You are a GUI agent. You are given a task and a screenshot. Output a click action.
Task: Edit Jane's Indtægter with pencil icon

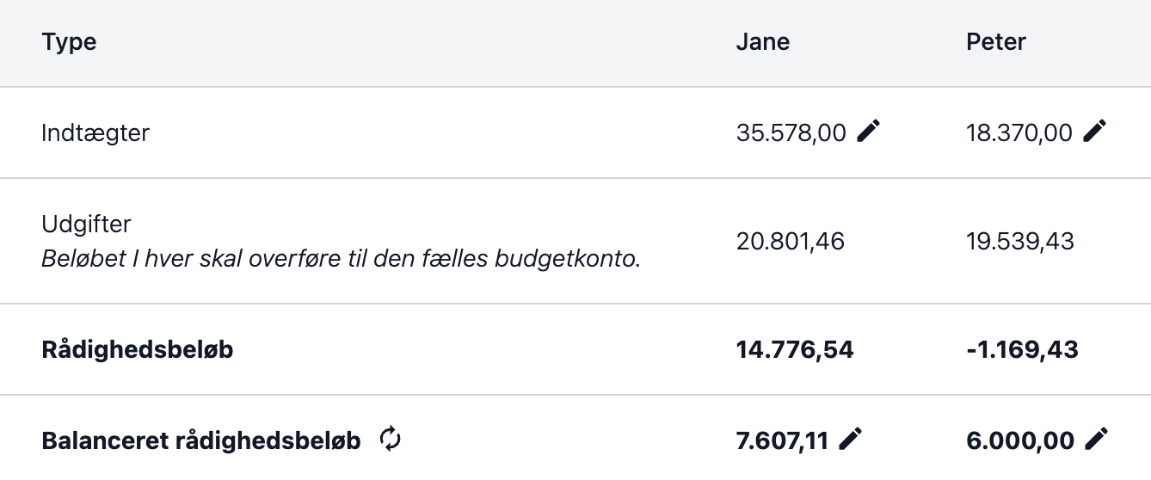[869, 132]
